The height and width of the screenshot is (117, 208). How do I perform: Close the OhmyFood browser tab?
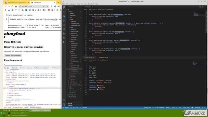[54, 3]
